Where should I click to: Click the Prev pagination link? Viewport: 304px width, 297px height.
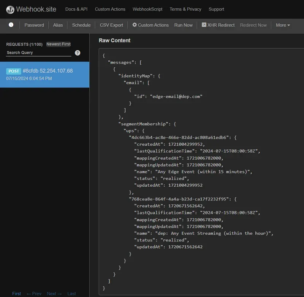click(x=34, y=294)
